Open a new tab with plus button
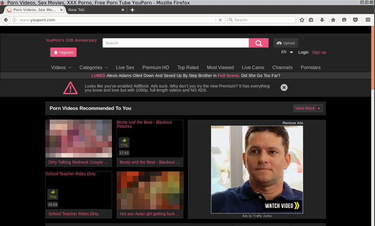Image resolution: width=375 pixels, height=226 pixels. tap(132, 10)
